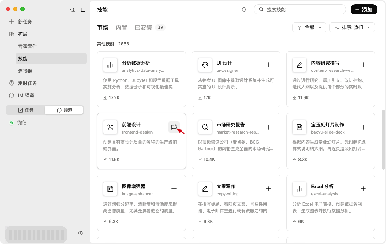Click the 扩展 extension icon in sidebar
Image resolution: width=386 pixels, height=244 pixels.
12,34
